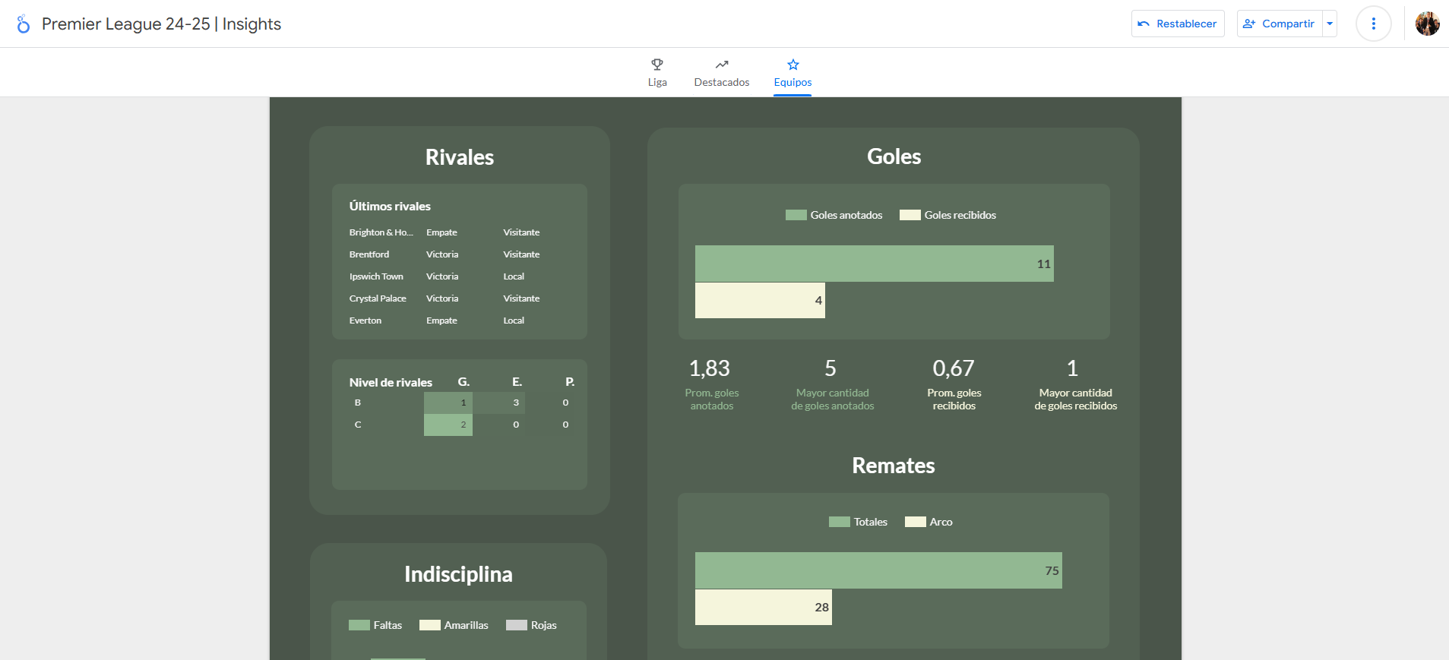Click the Goles anotados legend swatch
This screenshot has height=660, width=1449.
[x=796, y=215]
